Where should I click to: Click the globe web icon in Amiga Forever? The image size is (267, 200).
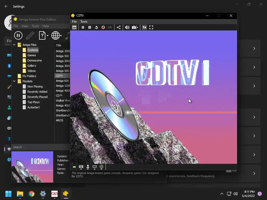click(56, 35)
